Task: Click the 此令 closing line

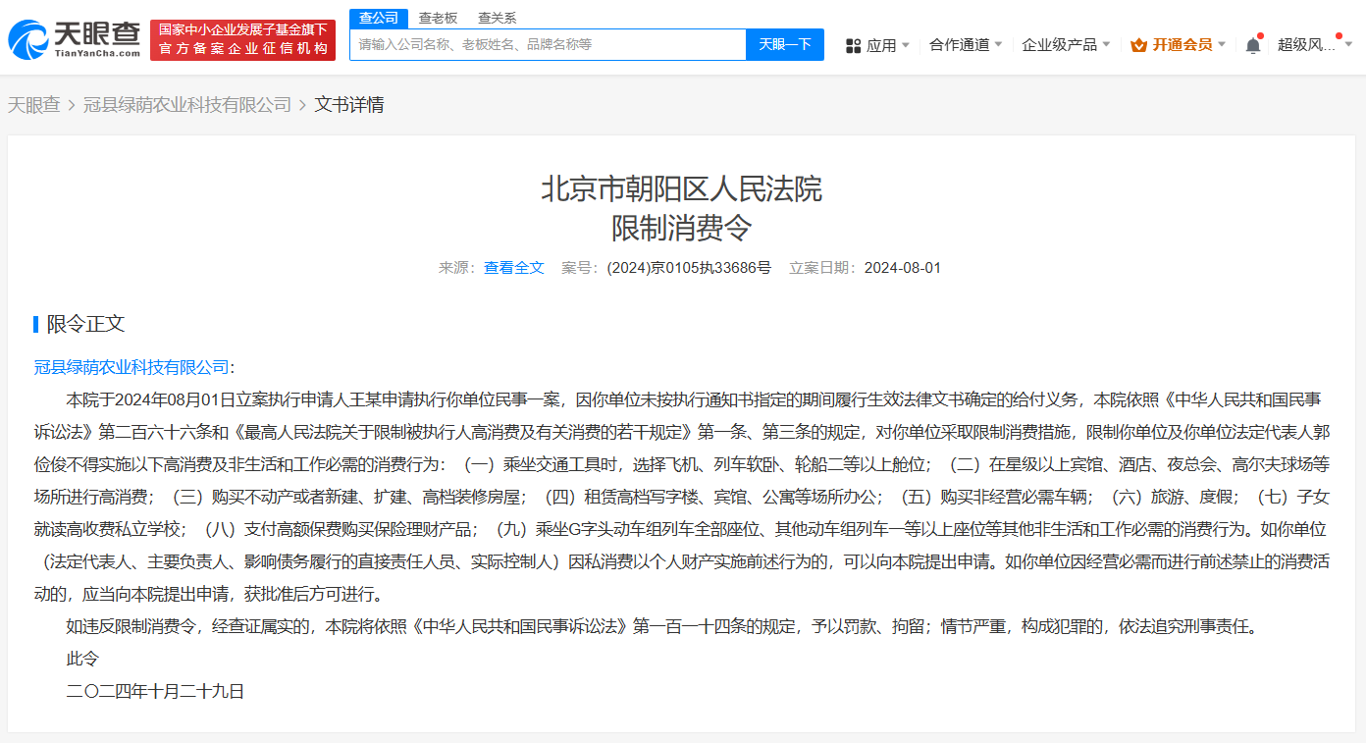Action: tap(82, 659)
